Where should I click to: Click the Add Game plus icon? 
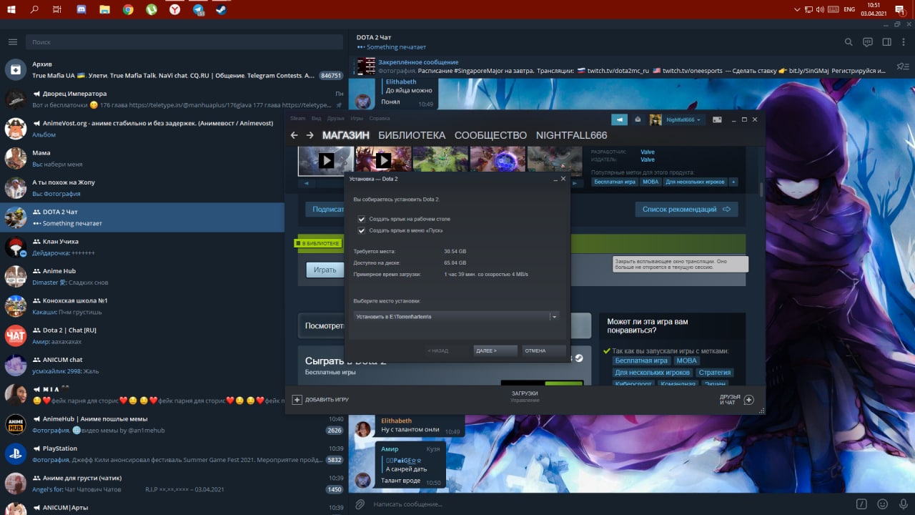pyautogui.click(x=297, y=399)
